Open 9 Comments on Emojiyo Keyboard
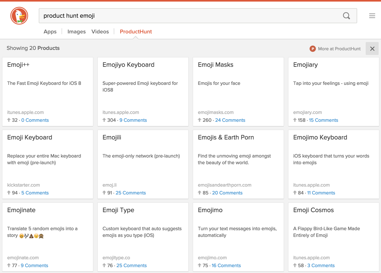Viewport: 381px width, 273px height. coord(133,120)
